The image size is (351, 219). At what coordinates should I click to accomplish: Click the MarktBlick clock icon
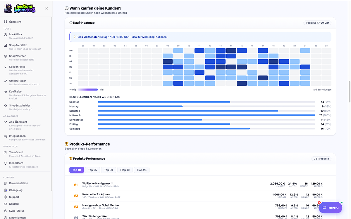pyautogui.click(x=6, y=35)
